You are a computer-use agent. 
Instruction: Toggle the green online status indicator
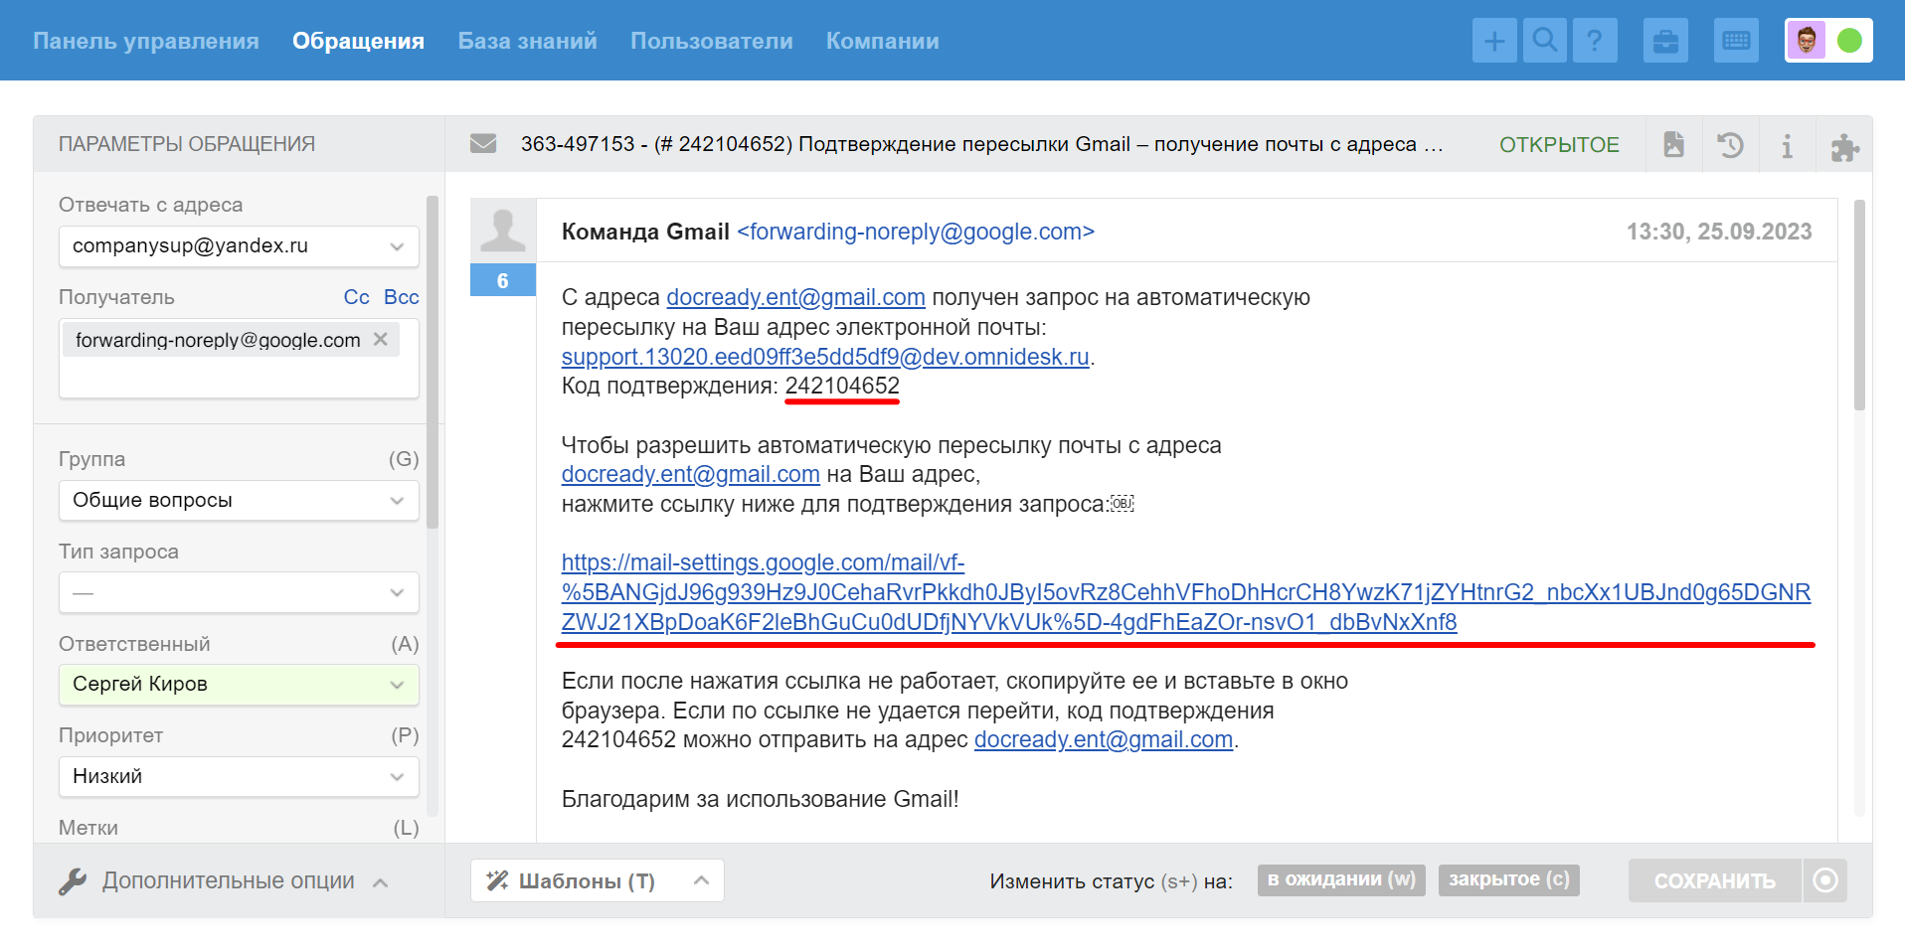coord(1849,41)
